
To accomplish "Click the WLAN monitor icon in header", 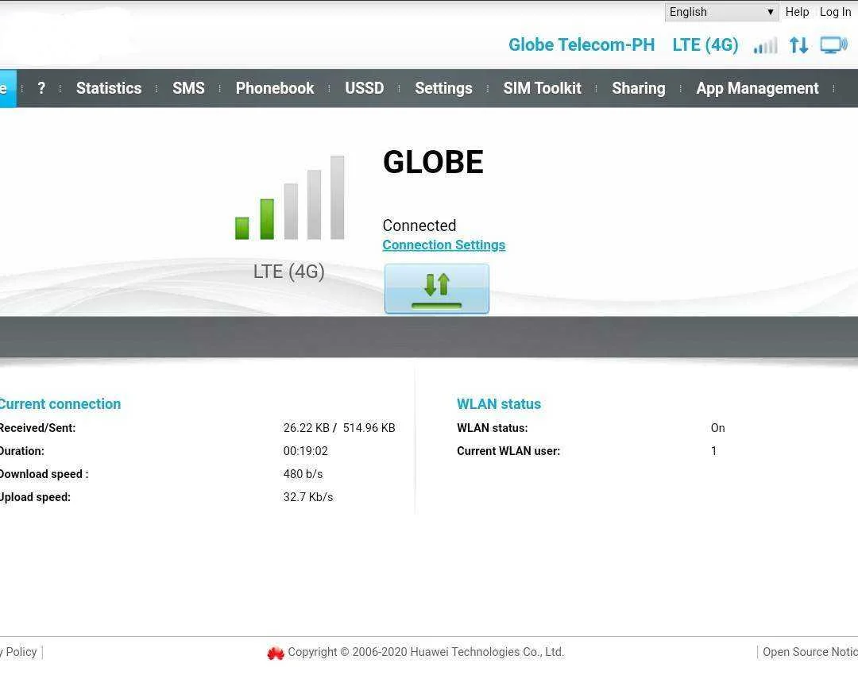I will [834, 45].
